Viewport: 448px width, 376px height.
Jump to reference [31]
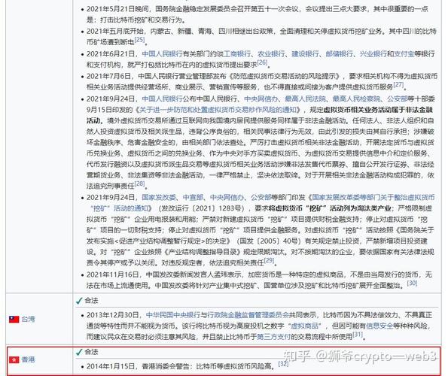[358, 334]
